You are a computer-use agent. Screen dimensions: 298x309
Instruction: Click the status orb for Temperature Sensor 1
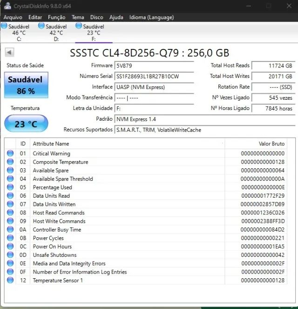pyautogui.click(x=10, y=280)
